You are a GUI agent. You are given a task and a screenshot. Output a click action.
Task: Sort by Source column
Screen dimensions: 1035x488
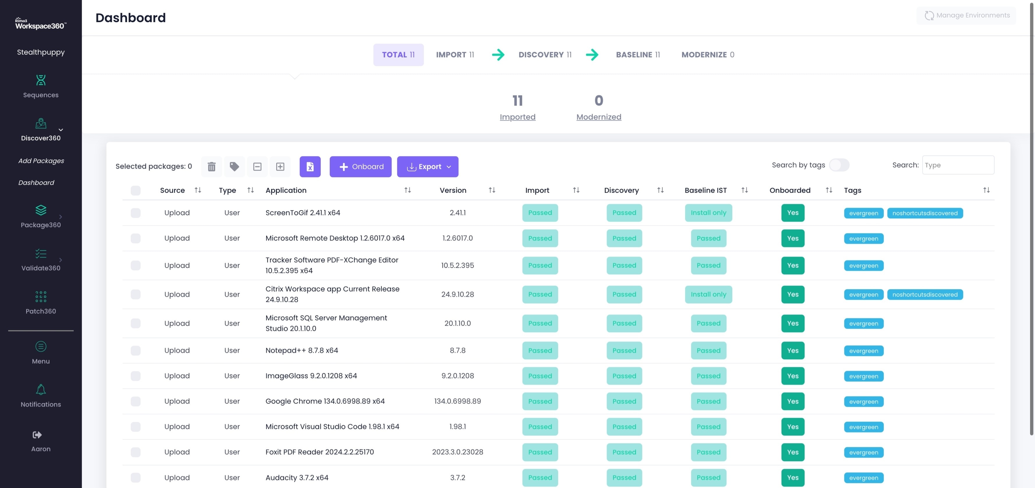click(198, 190)
